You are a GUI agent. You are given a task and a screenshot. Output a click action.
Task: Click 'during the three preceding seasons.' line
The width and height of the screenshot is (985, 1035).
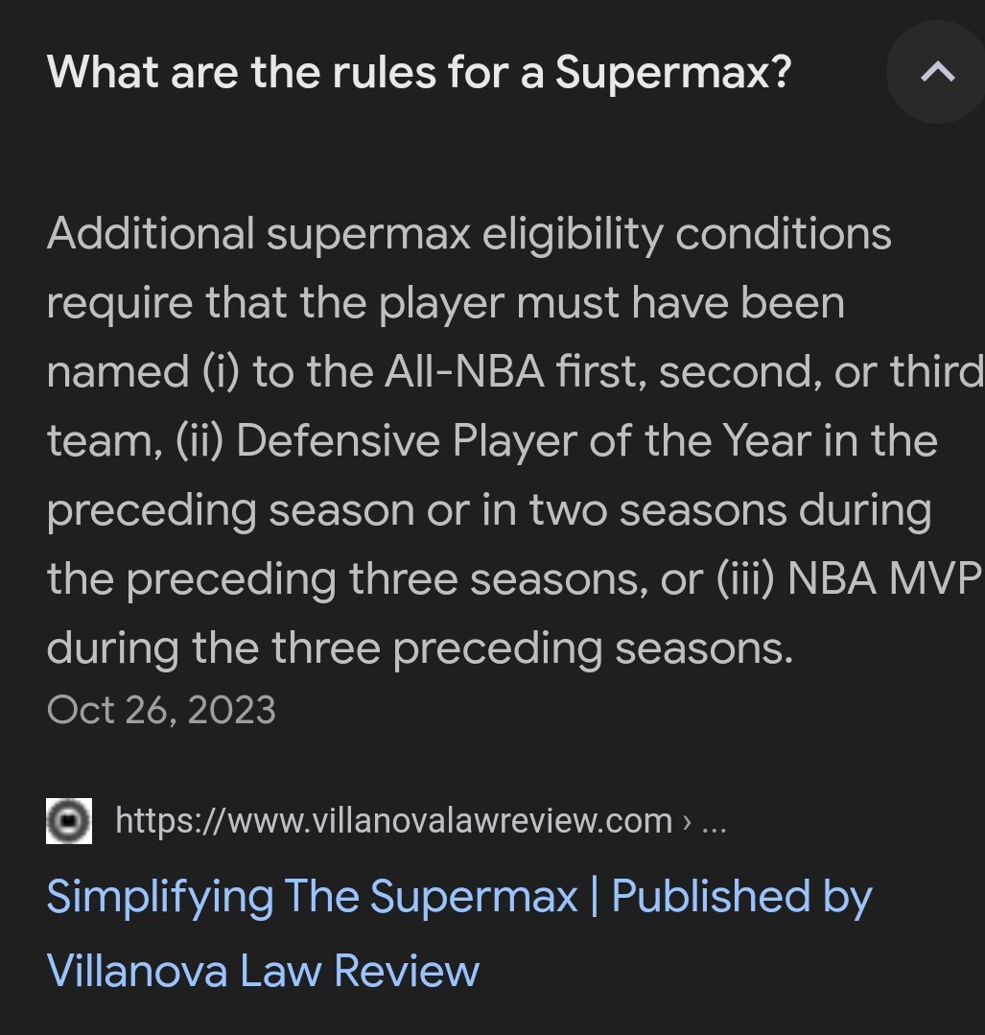point(419,647)
